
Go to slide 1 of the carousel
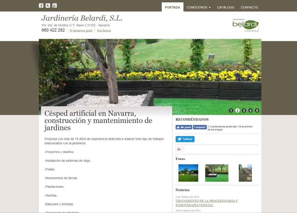pos(231,111)
